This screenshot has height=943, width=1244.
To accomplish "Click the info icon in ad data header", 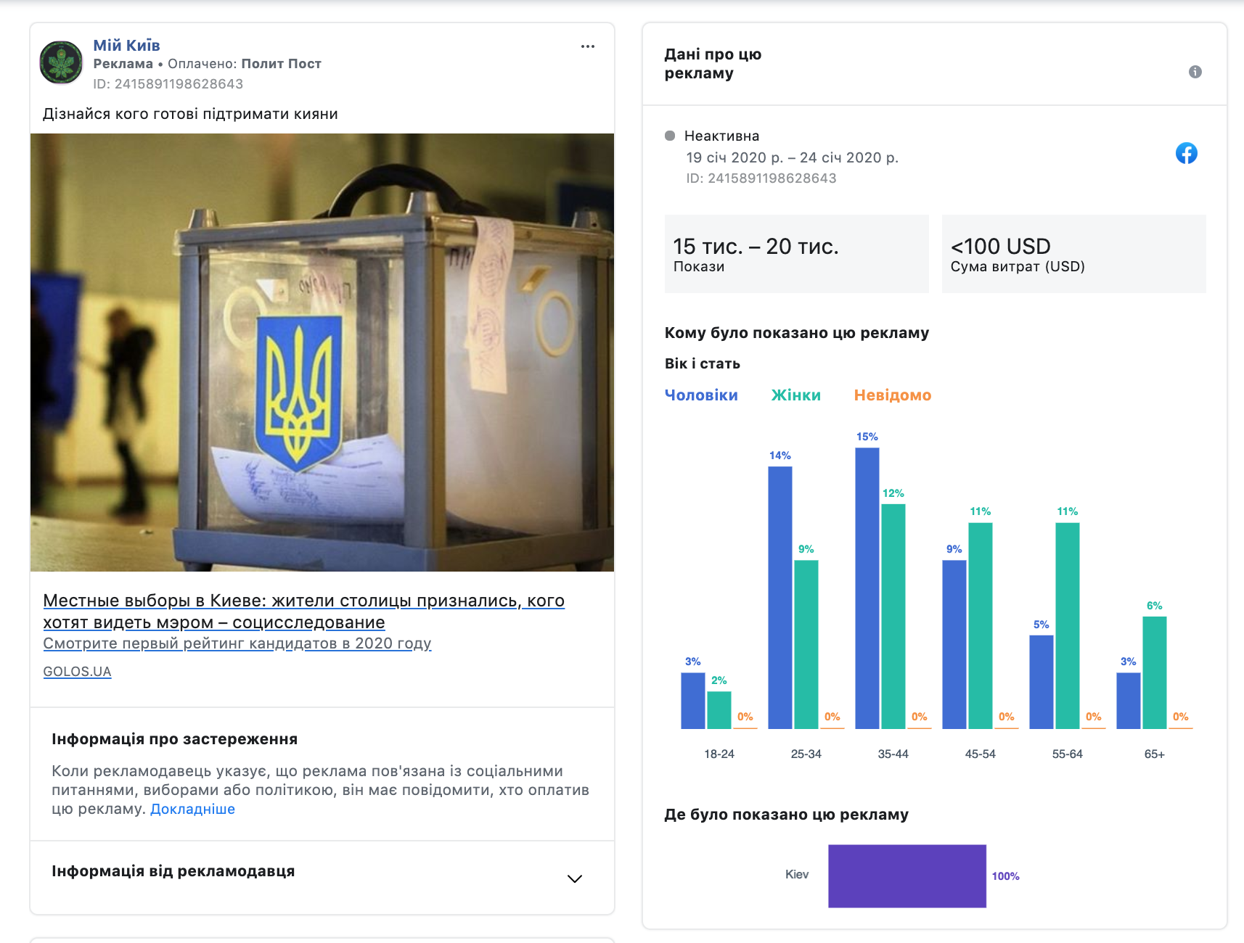I will coord(1195,72).
